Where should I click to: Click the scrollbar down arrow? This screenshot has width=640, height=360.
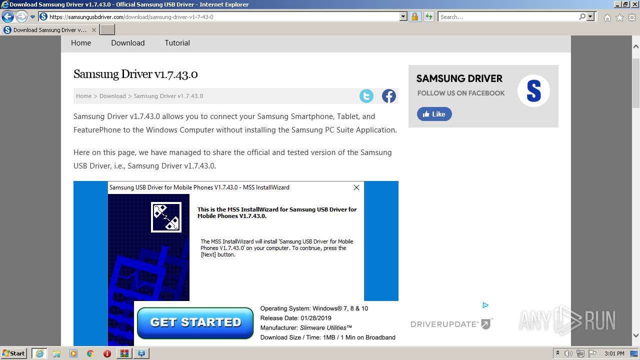[x=636, y=335]
